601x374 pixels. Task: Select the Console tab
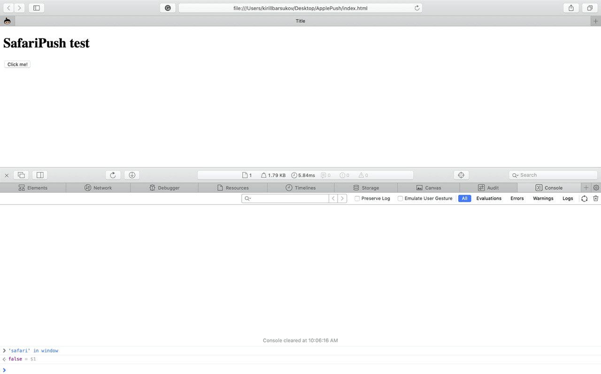549,187
